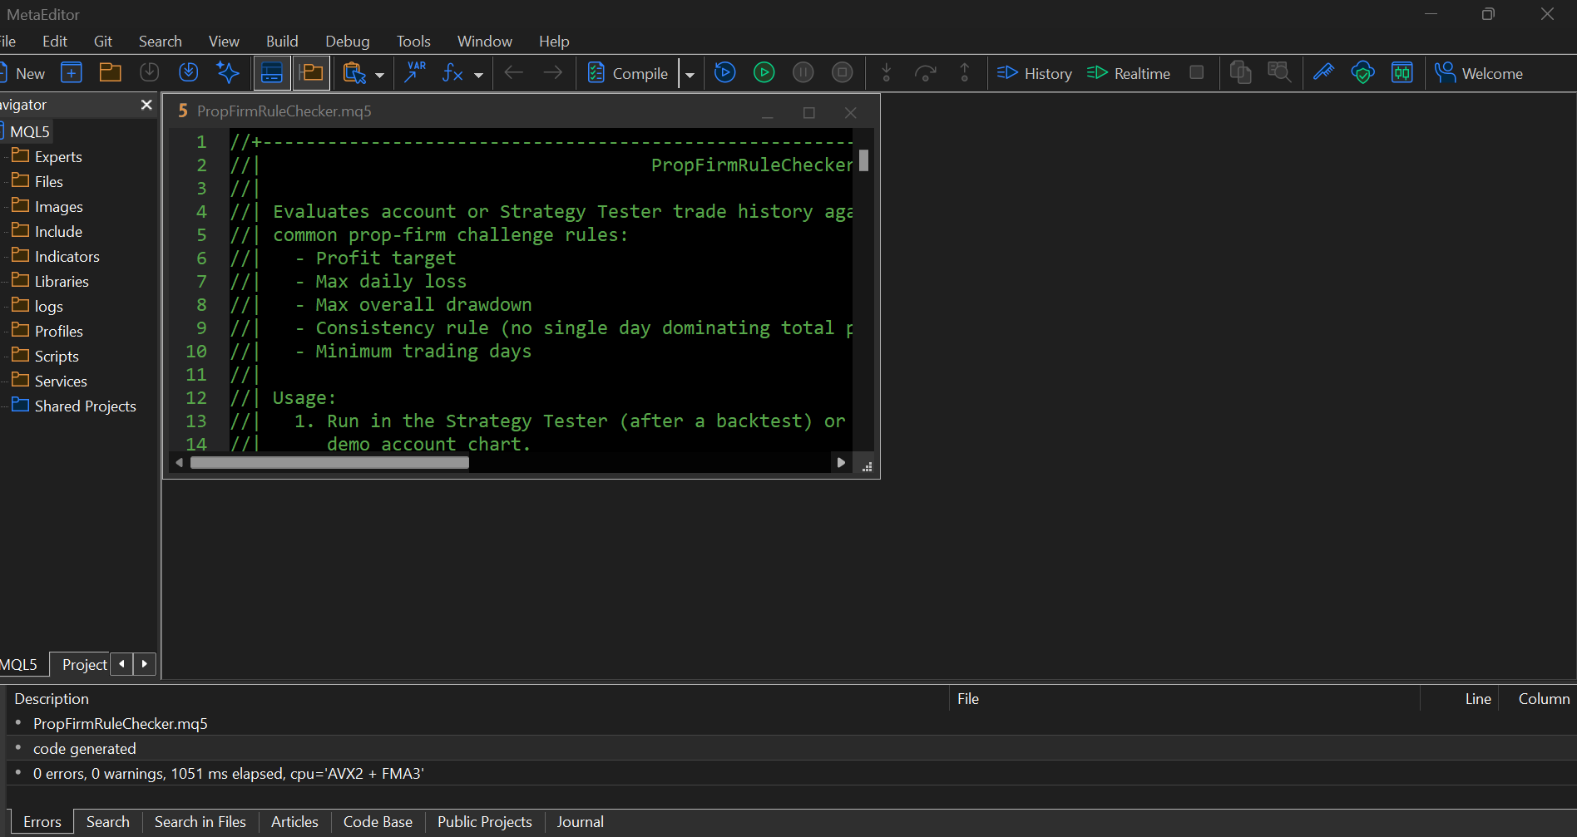Start debugging on real data icon

click(764, 73)
